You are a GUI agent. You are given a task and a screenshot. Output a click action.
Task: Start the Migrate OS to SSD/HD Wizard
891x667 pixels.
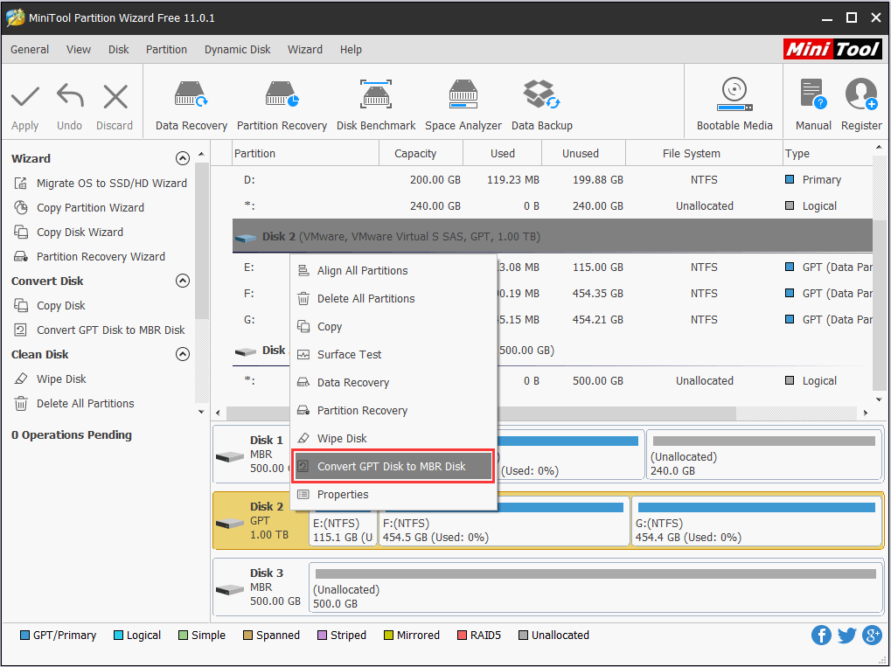[100, 183]
